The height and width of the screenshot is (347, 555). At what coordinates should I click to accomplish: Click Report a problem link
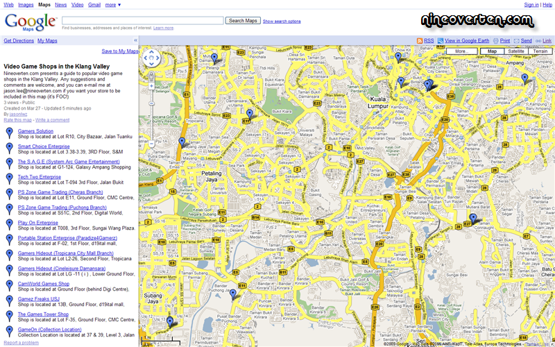click(21, 343)
